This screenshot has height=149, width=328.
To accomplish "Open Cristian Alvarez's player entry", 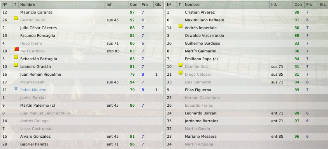I will click(x=200, y=12).
